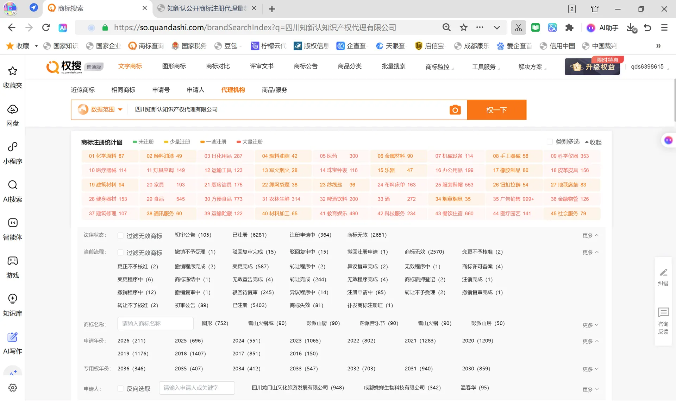Viewport: 676px width, 401px height.
Task: Tick the 类别多选 checkbox
Action: point(549,142)
